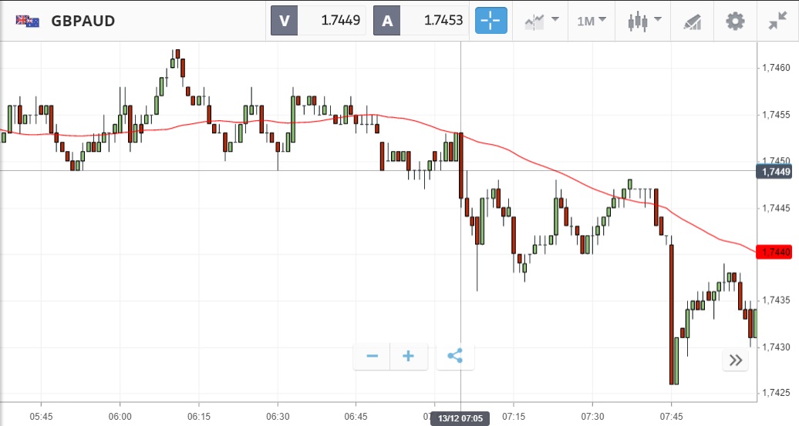This screenshot has height=426, width=799.
Task: Click the collapse chart arrows icon
Action: [777, 21]
